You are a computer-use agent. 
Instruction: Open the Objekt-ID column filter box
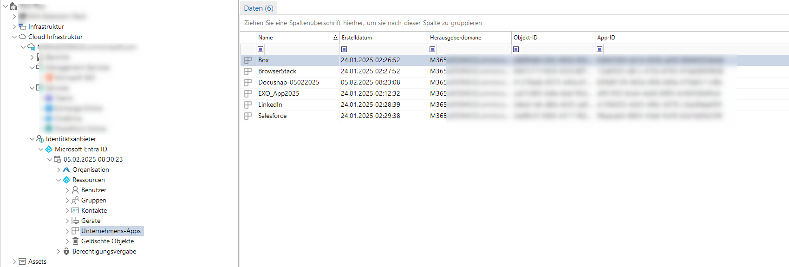pyautogui.click(x=516, y=49)
